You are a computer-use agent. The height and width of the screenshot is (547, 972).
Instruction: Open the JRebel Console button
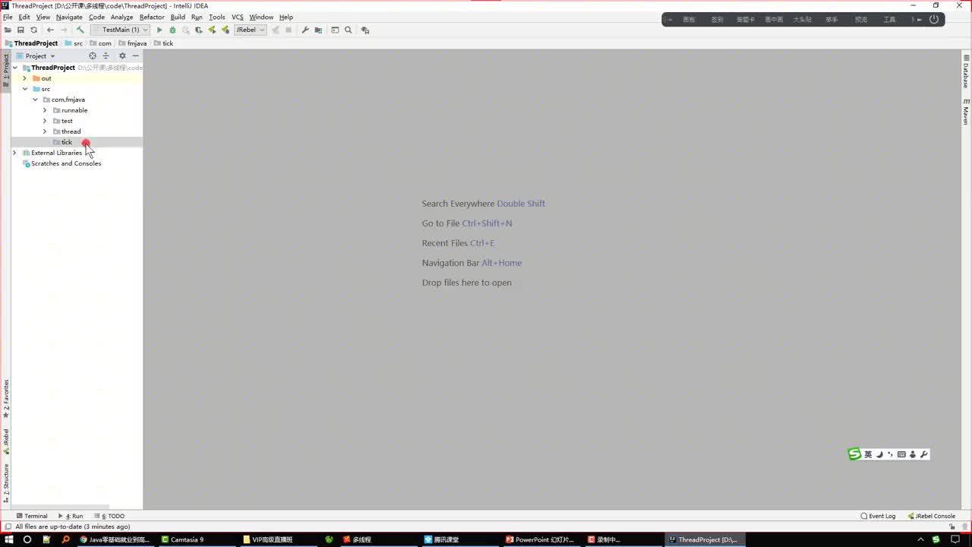[x=932, y=516]
